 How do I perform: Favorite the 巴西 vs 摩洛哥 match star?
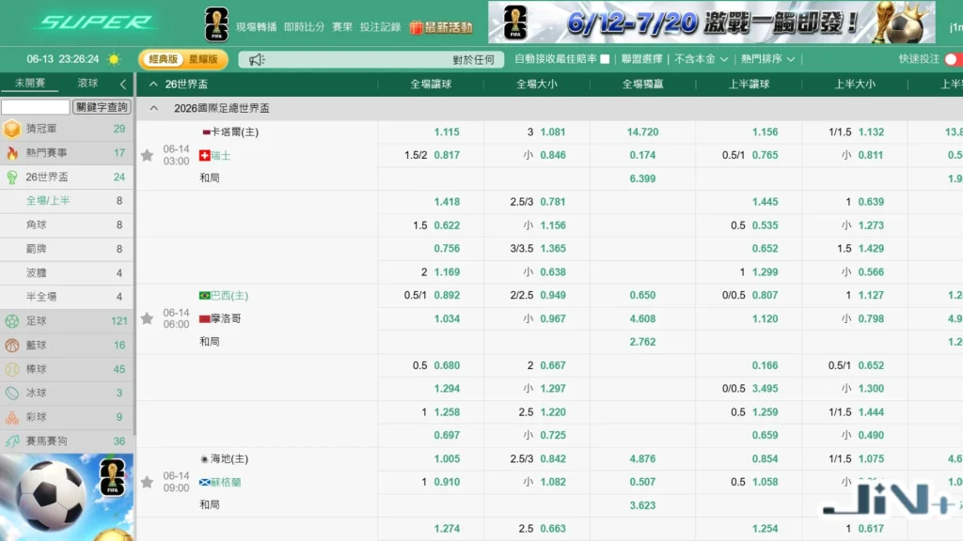(147, 318)
